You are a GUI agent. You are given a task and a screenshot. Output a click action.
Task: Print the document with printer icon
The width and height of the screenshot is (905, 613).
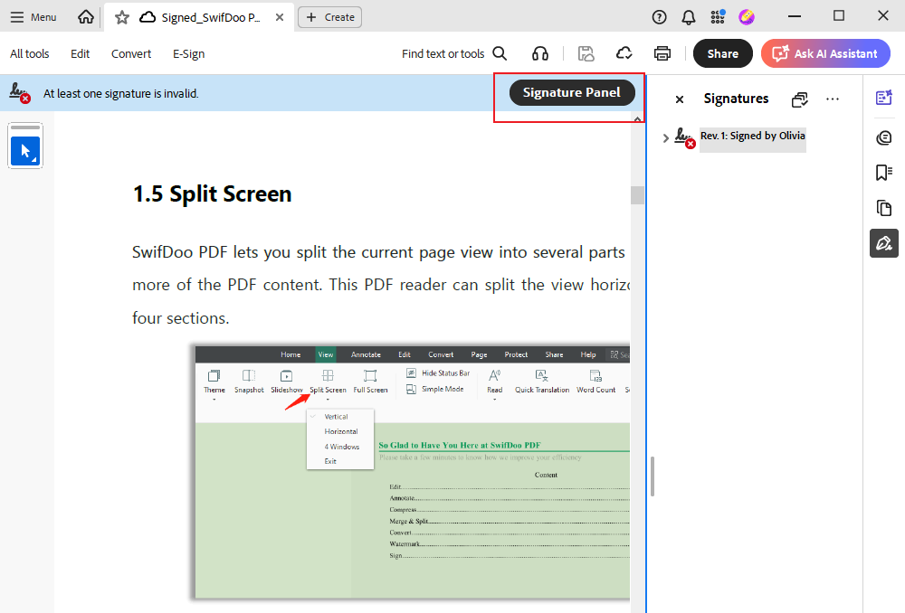coord(662,53)
